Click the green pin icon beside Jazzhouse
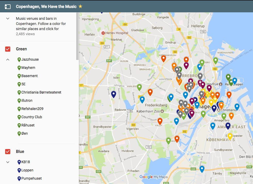253x184 pixels. [19, 60]
